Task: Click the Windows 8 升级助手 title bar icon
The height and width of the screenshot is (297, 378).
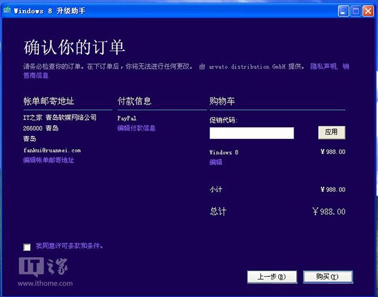Action: coord(7,10)
